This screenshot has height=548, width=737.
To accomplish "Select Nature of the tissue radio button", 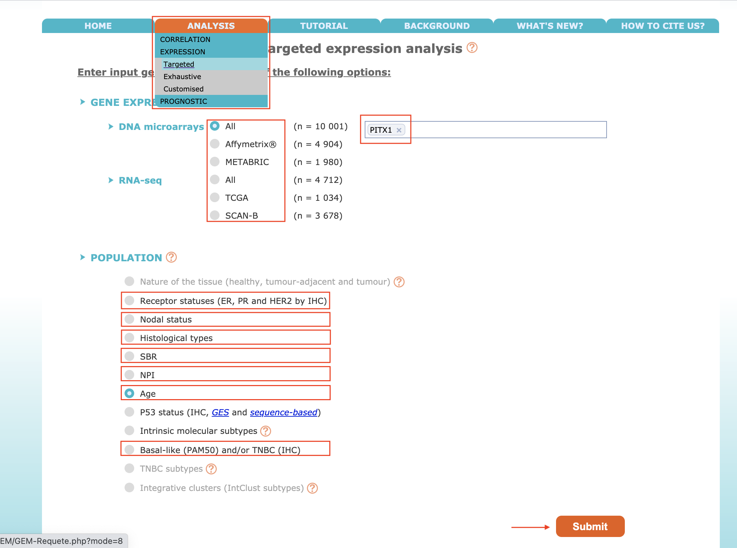I will 129,281.
